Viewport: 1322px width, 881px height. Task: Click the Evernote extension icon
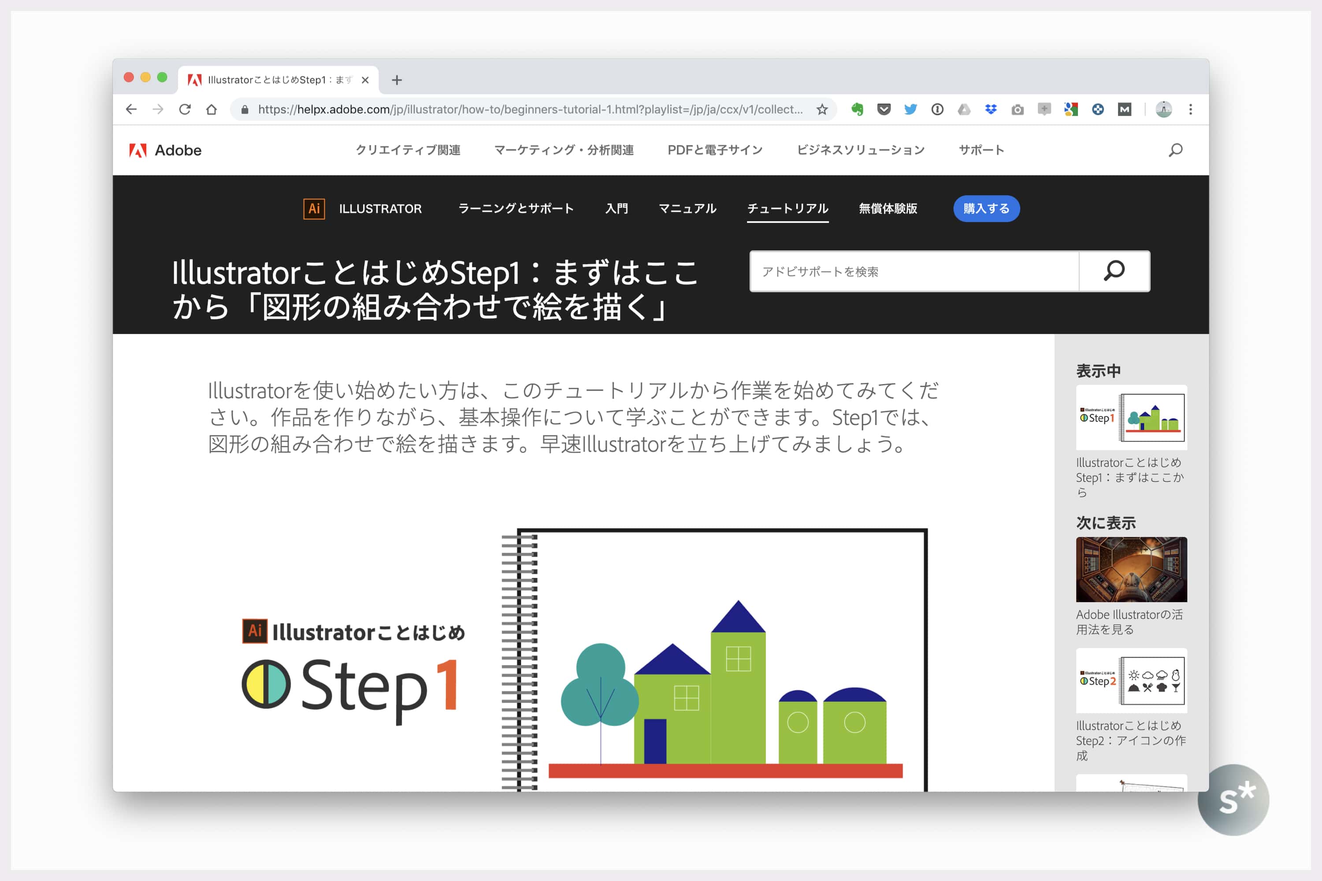857,110
